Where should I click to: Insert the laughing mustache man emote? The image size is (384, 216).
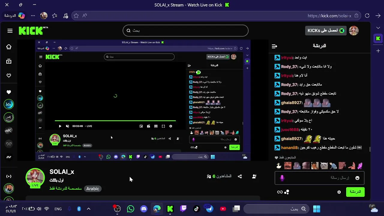tap(288, 166)
